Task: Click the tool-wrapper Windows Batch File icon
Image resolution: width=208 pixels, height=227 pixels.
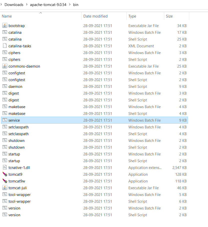Action: (x=5, y=194)
